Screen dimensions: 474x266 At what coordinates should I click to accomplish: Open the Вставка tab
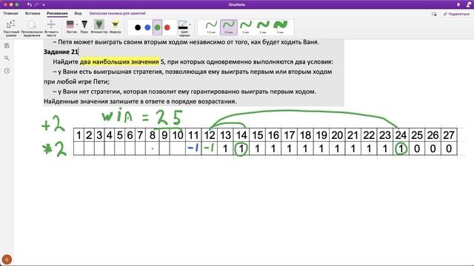pos(33,13)
